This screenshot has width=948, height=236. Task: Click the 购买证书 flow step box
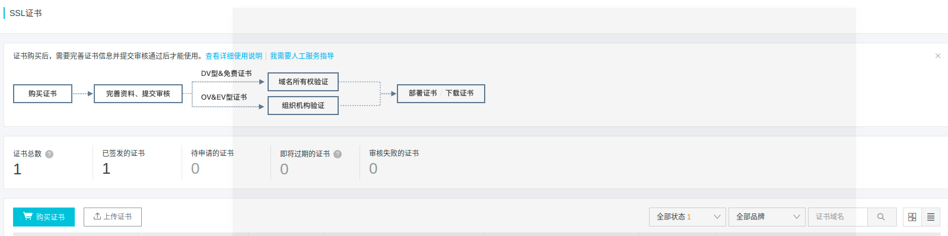coord(43,94)
